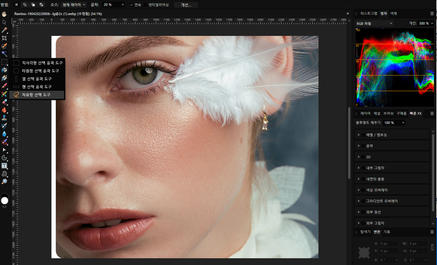Set selection mode to Add
The image size is (437, 265).
(x=25, y=5)
